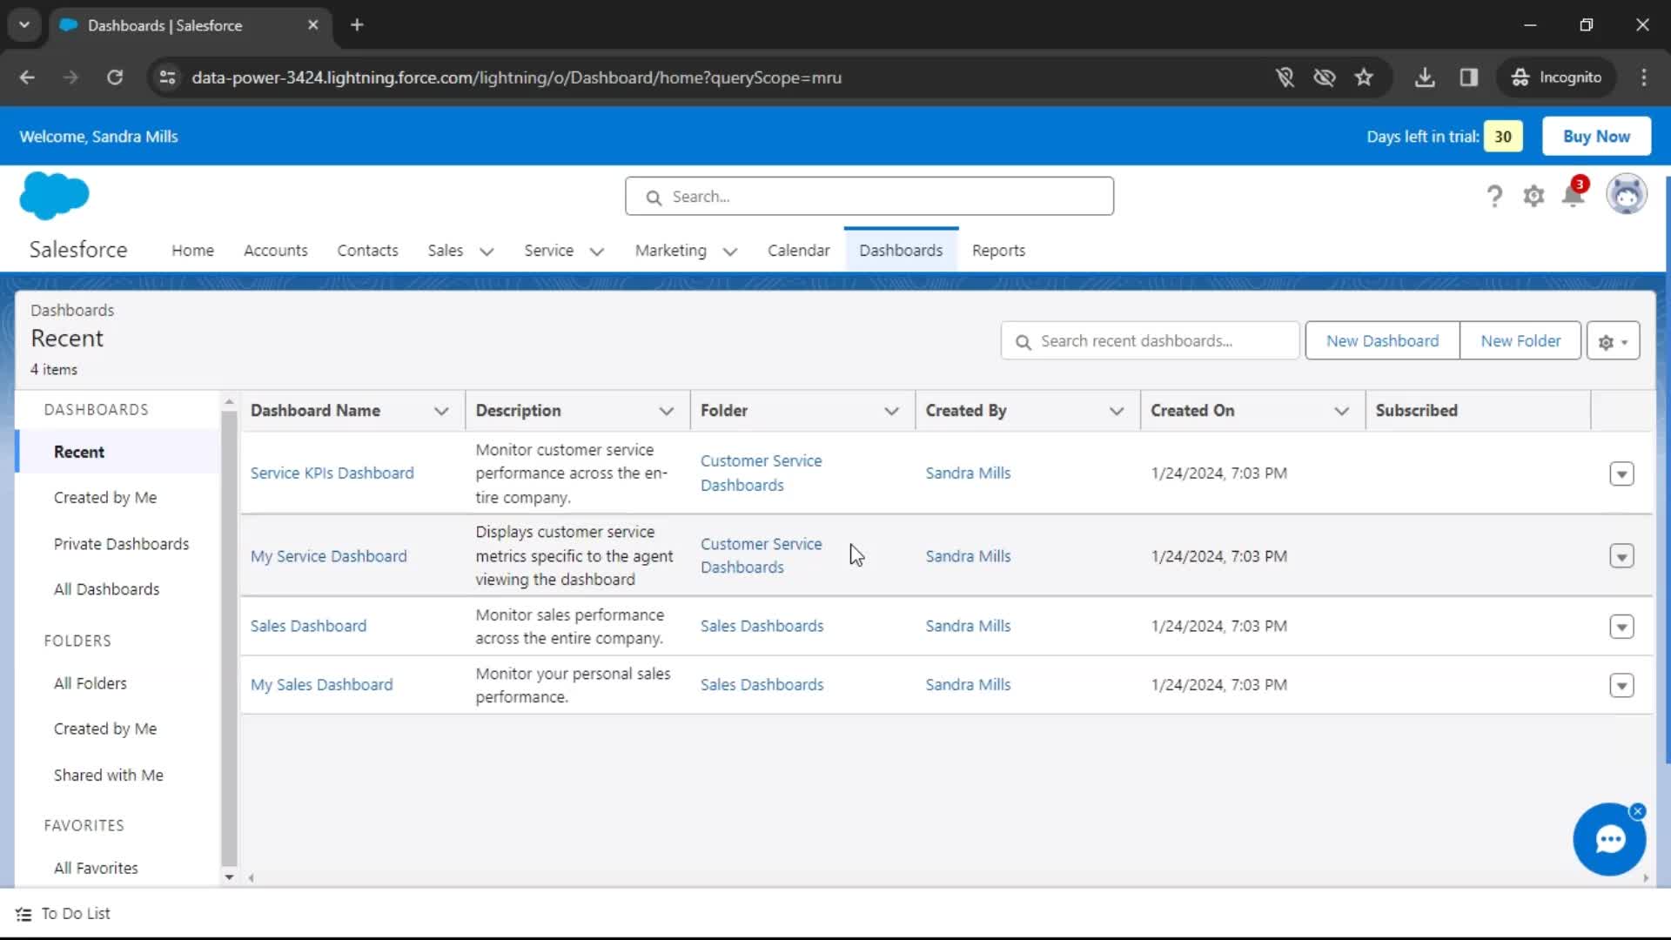Expand the Marketing navigation dropdown chevron

(x=730, y=252)
